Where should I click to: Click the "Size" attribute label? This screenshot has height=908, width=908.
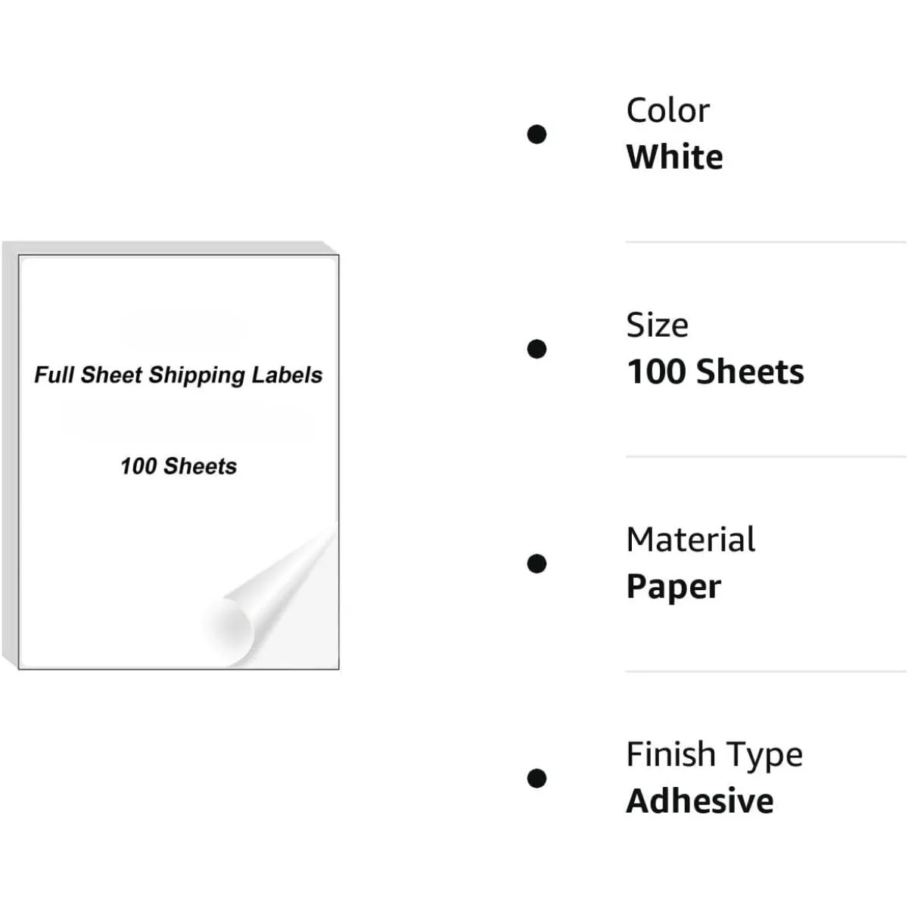[x=657, y=325]
